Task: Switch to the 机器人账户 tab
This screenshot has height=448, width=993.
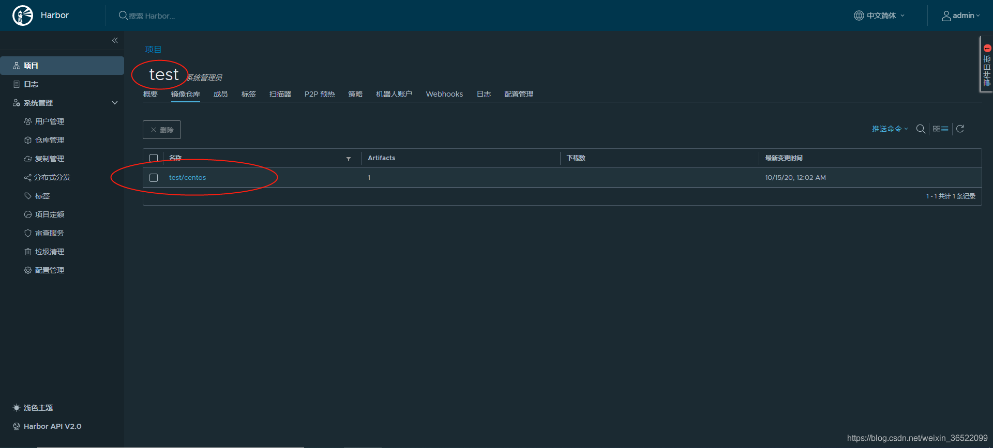Action: click(394, 94)
